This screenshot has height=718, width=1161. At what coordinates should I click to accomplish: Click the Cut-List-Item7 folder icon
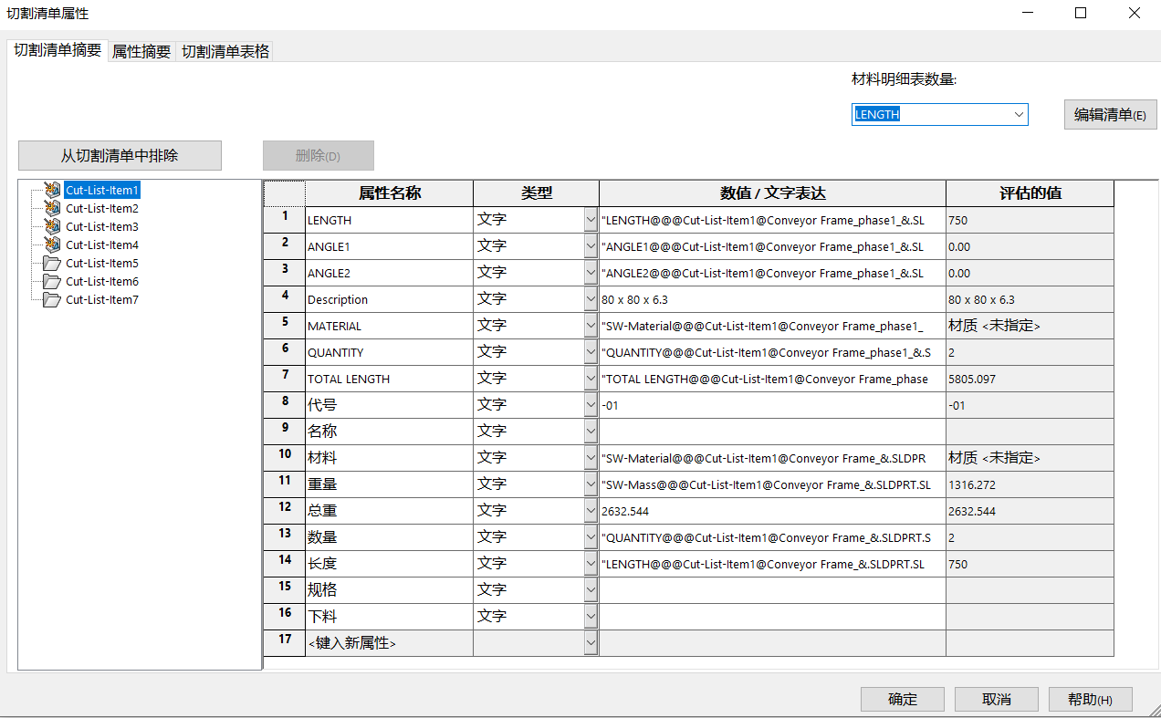(52, 300)
